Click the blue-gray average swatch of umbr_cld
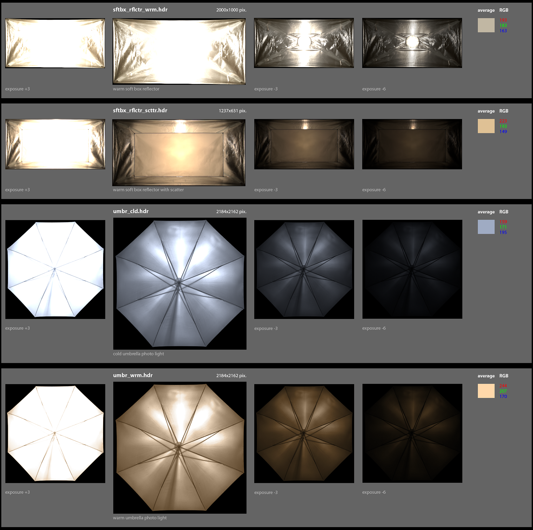533x530 pixels. [486, 227]
